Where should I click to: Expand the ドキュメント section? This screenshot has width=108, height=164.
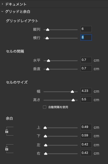pyautogui.click(x=3, y=4)
